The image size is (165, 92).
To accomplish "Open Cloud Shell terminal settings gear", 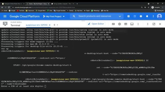I will (x=119, y=24).
